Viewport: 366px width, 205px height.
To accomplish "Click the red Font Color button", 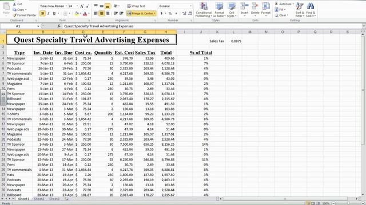I will [85, 14].
